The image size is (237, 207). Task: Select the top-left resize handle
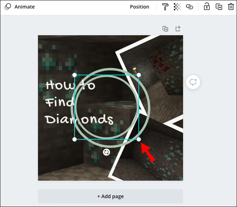(75, 75)
